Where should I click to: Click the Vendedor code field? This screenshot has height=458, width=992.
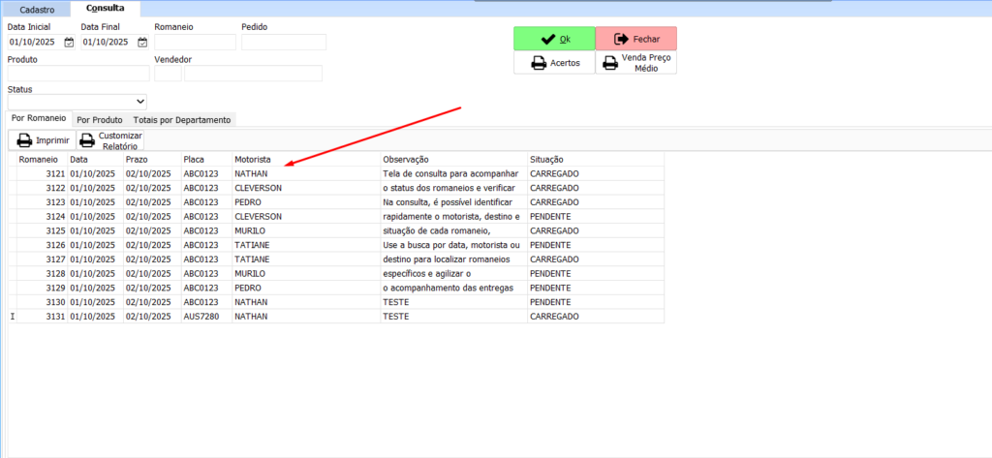point(168,74)
